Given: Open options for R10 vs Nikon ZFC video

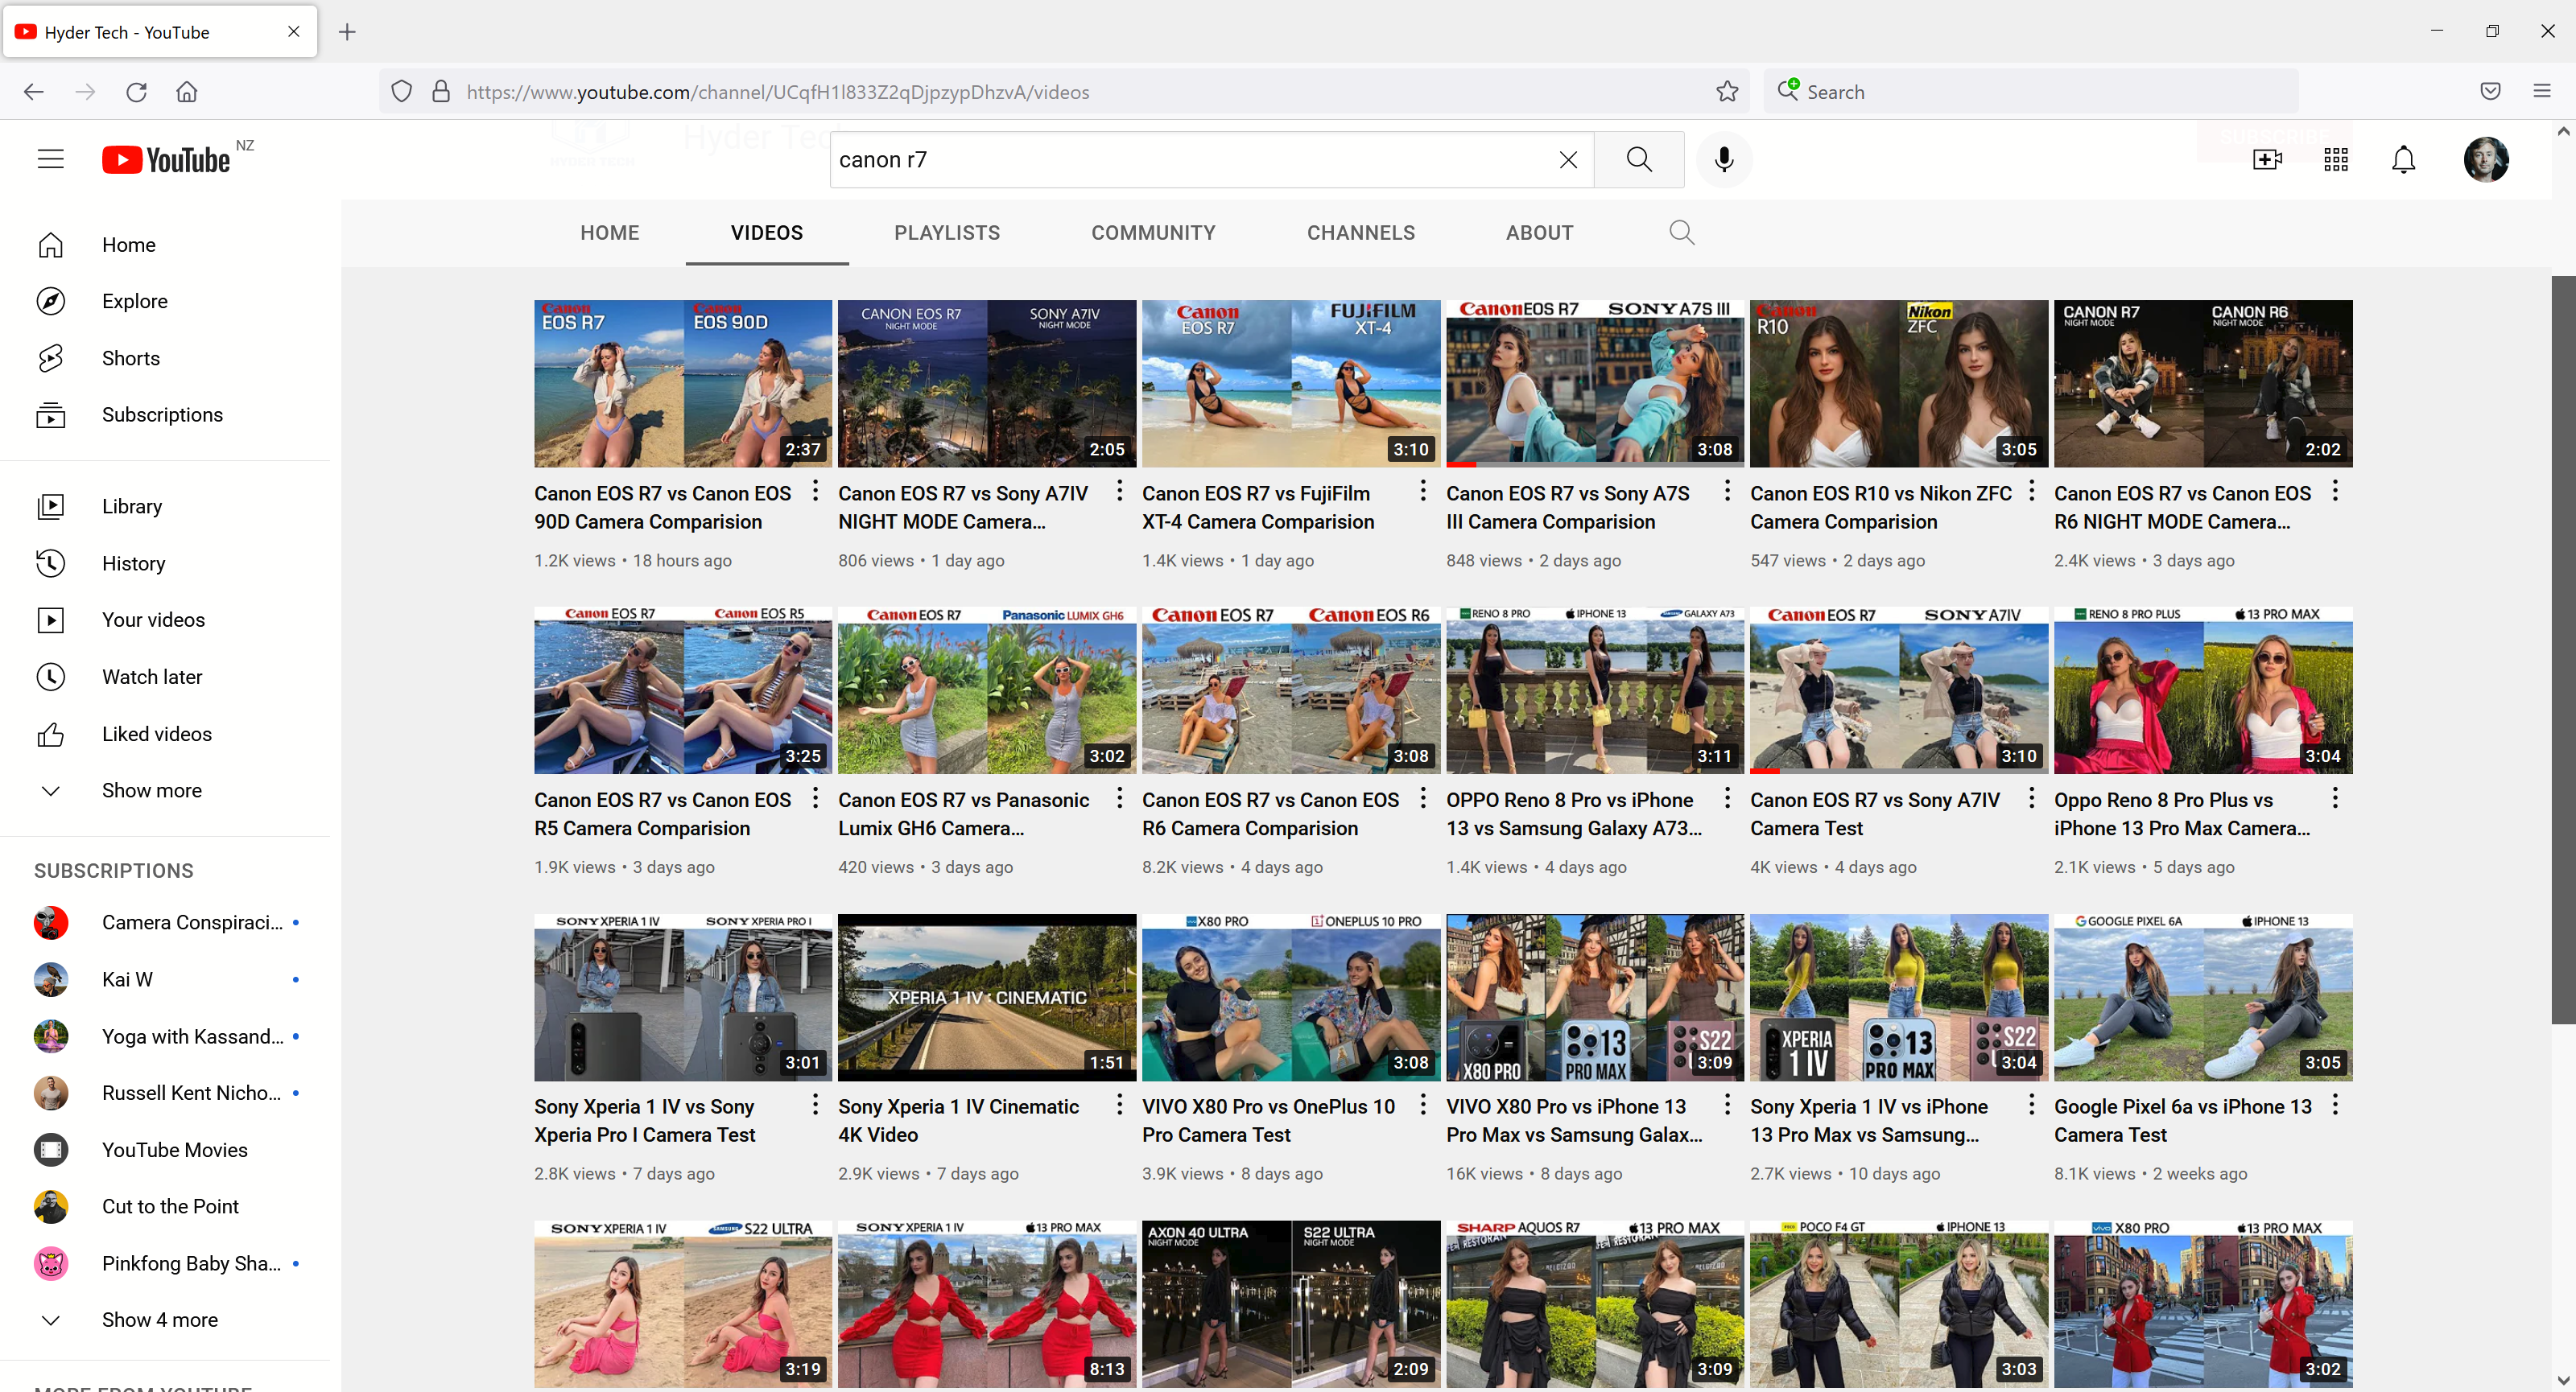Looking at the screenshot, I should [2031, 491].
